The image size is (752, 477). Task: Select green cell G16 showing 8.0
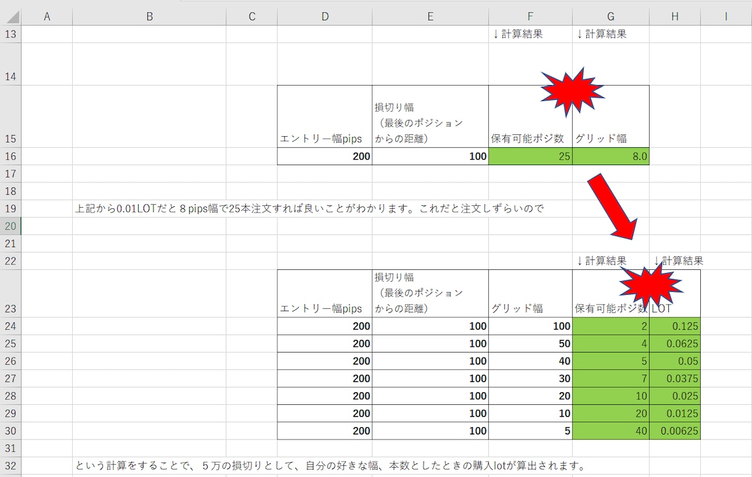point(610,157)
